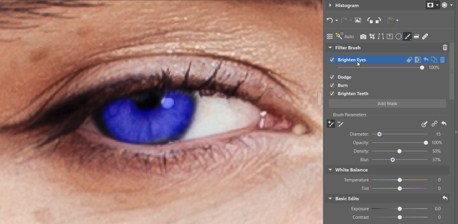458x224 pixels.
Task: Delete the Brighten Eyes filter
Action: 443,60
